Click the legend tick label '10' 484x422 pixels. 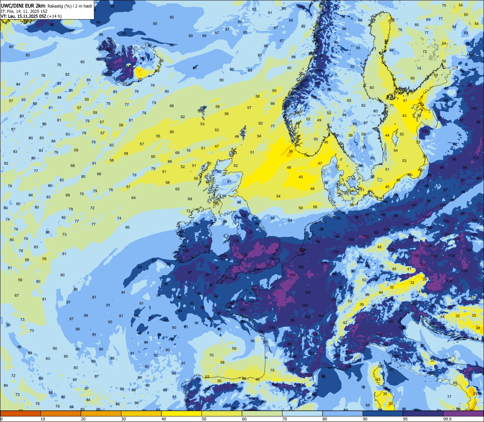(43, 419)
